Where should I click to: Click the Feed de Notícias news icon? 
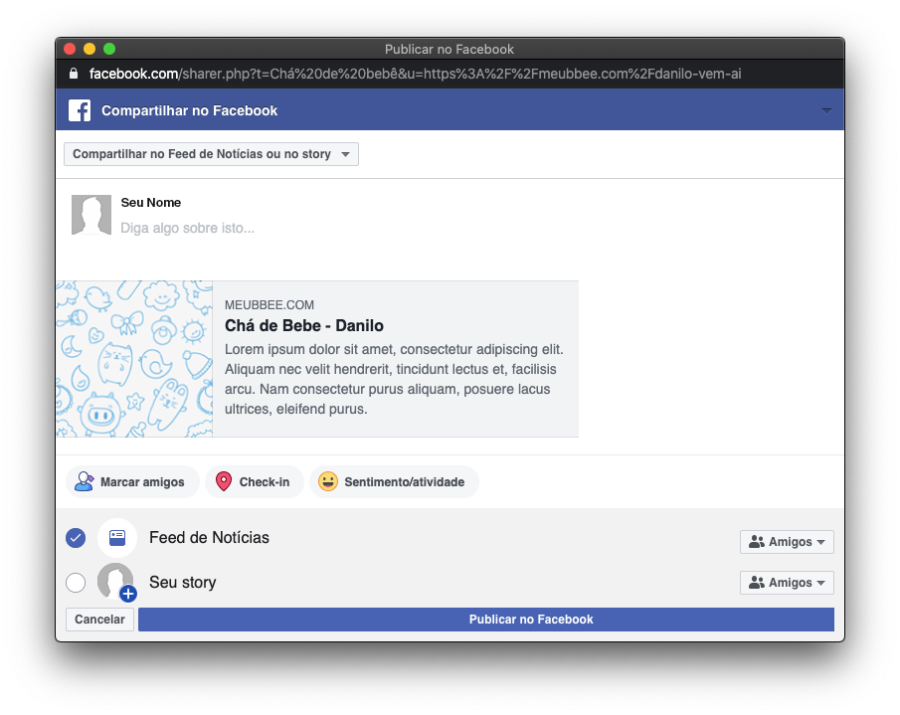click(x=117, y=537)
